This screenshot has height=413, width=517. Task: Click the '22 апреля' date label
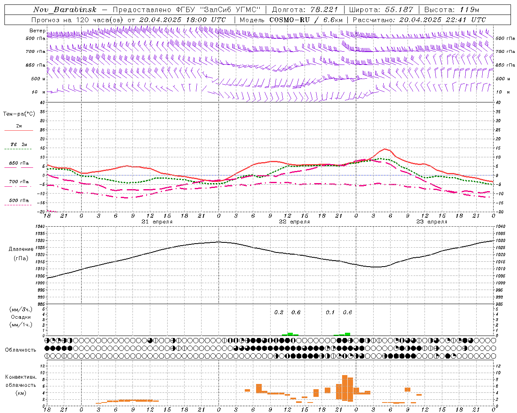[294, 222]
